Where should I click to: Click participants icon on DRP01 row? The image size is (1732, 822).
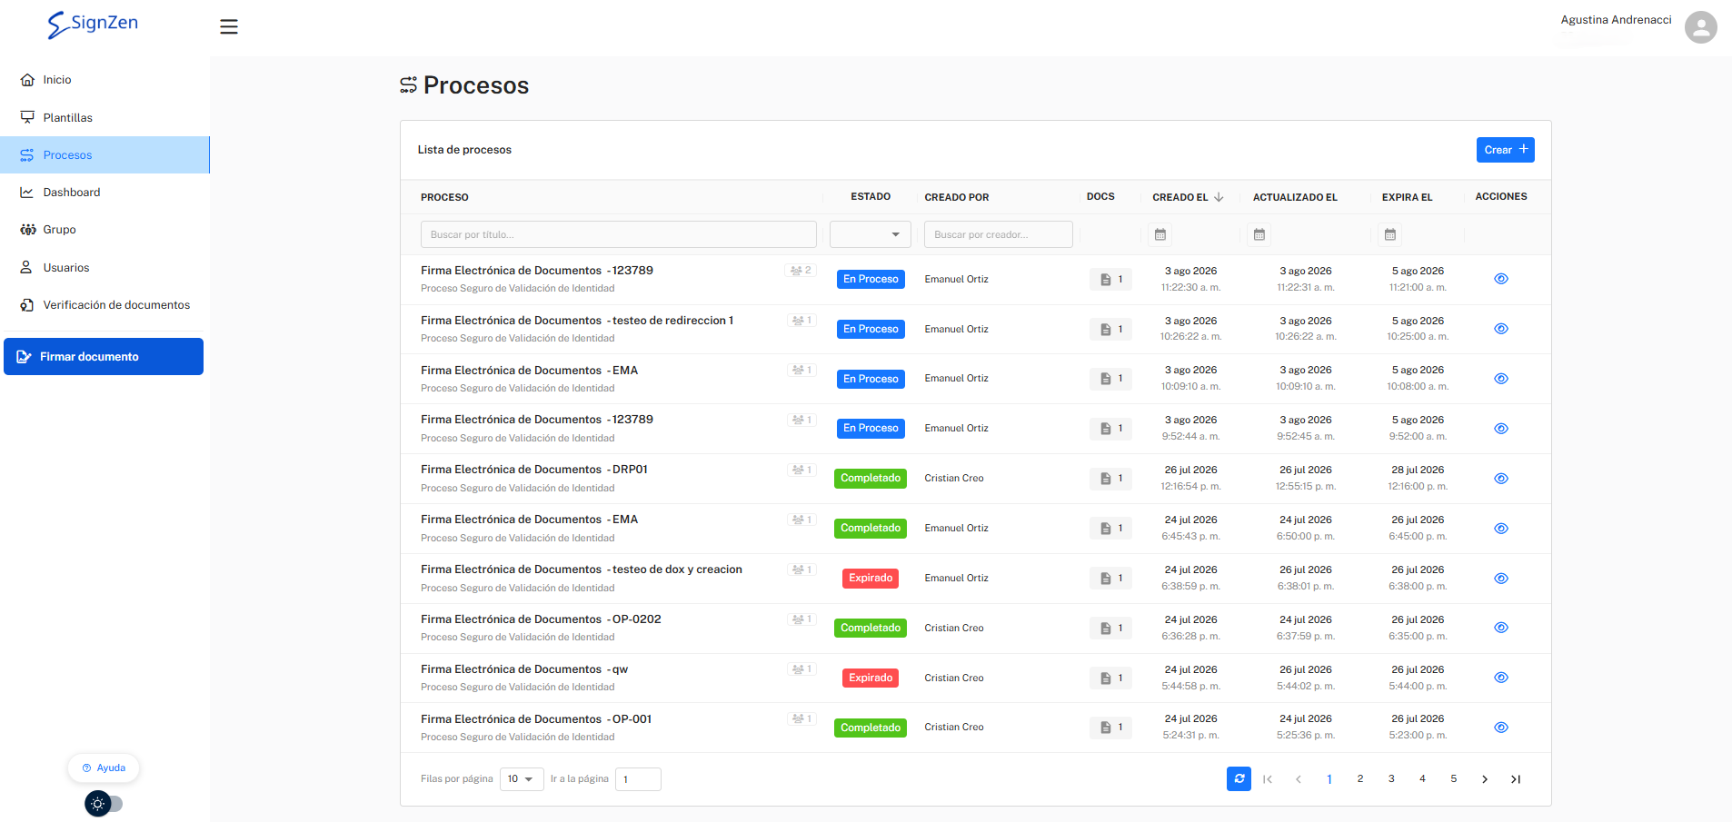pyautogui.click(x=801, y=470)
